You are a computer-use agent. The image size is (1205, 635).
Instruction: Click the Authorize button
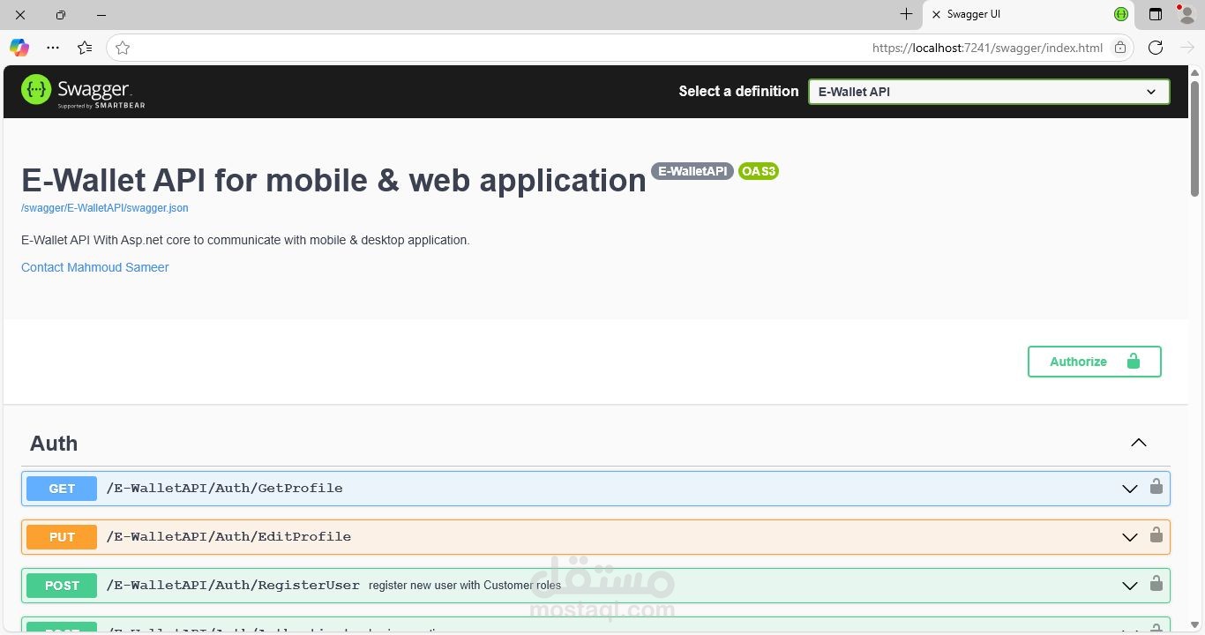click(1078, 362)
